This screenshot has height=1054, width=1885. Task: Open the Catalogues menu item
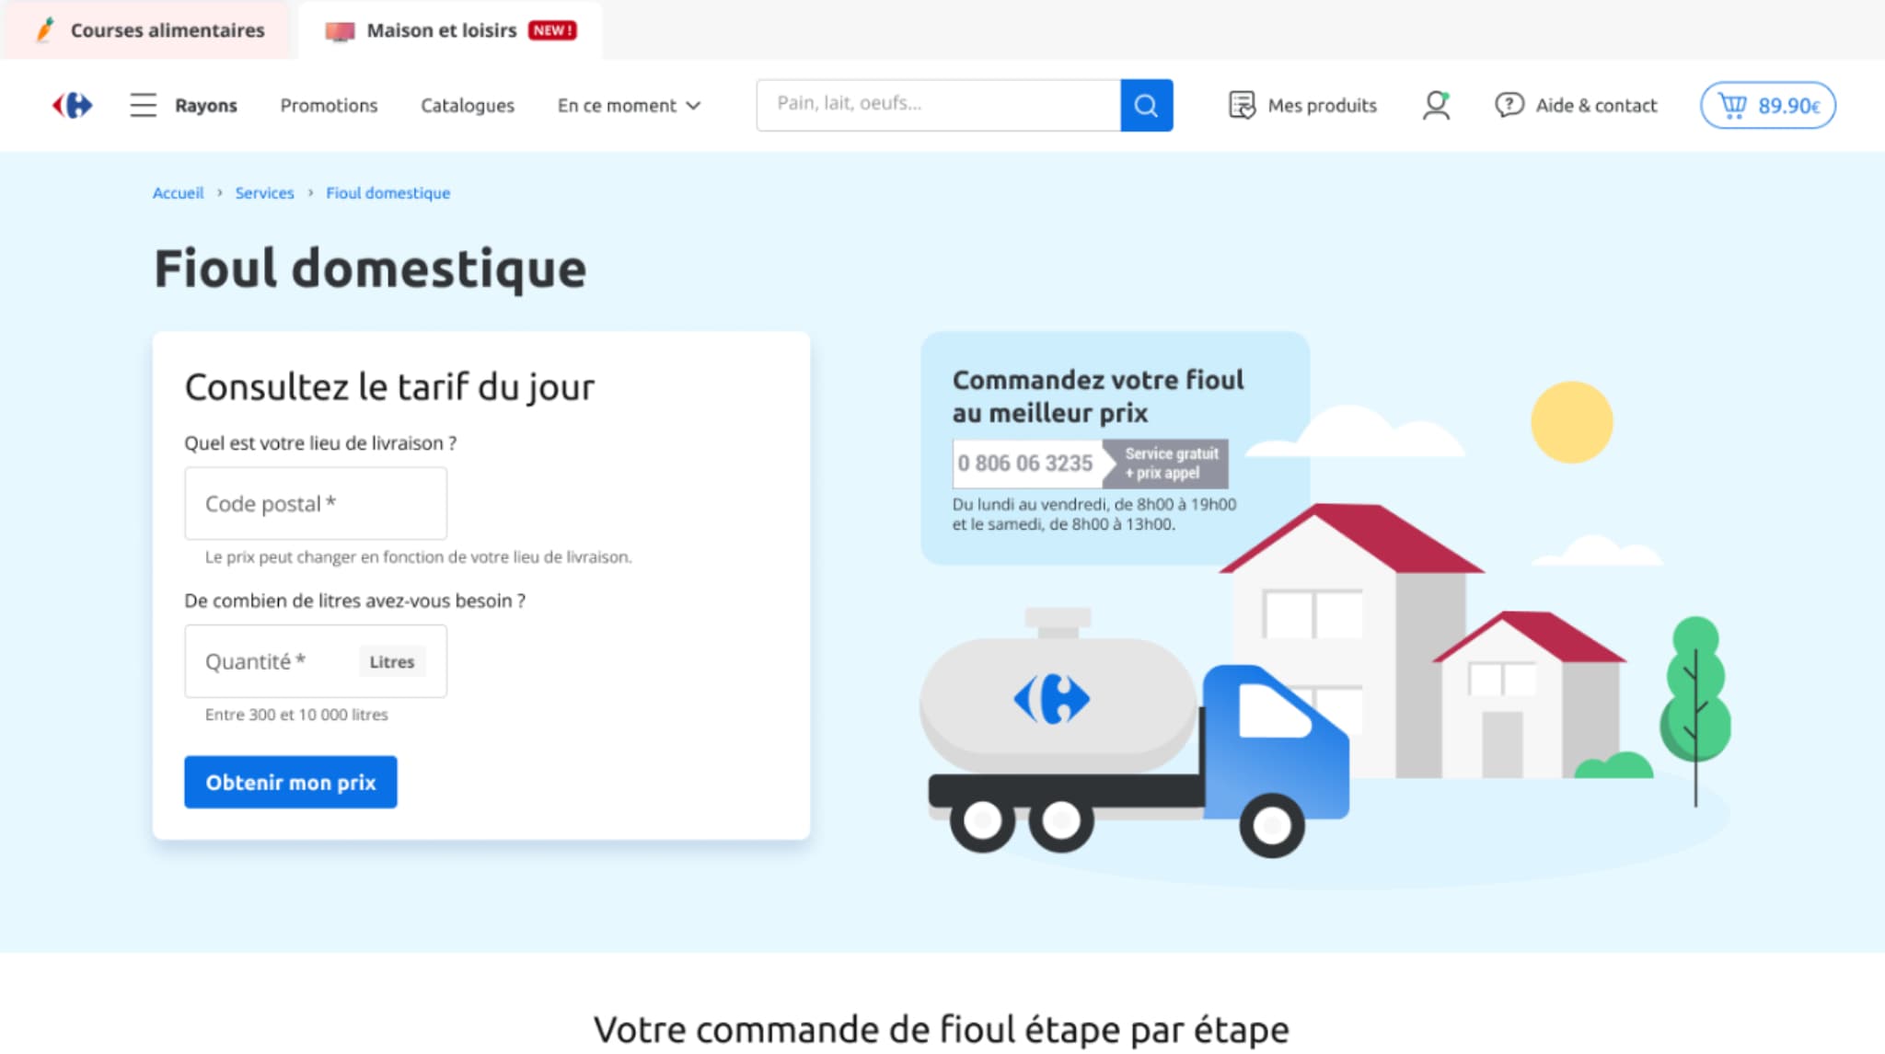click(x=467, y=105)
